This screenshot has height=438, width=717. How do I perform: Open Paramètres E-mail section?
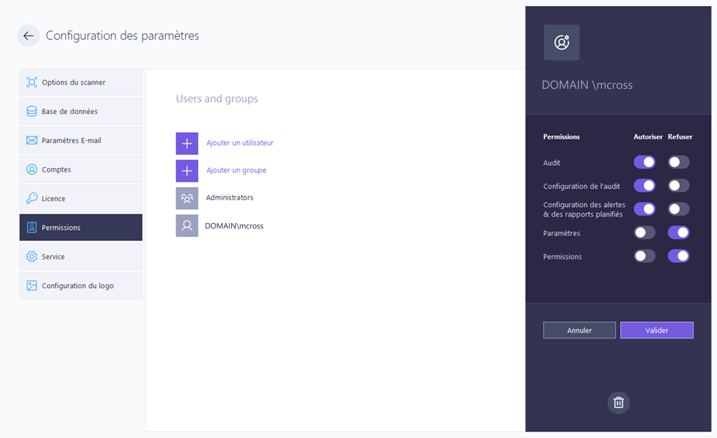(81, 140)
